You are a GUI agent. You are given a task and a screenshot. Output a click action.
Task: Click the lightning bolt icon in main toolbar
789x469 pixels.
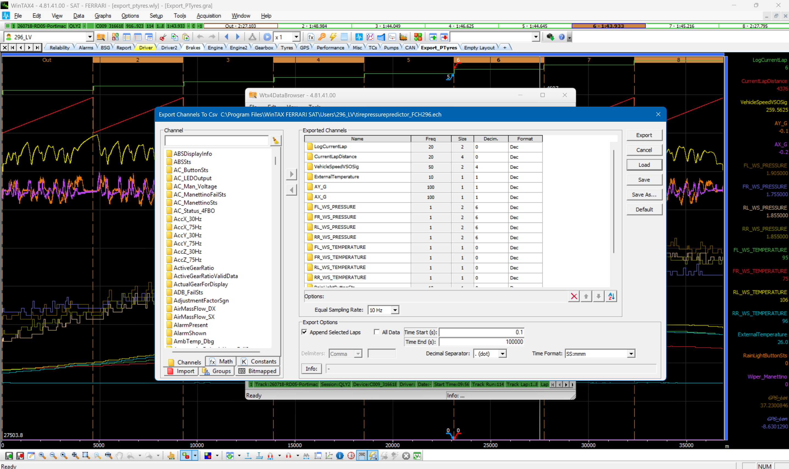pyautogui.click(x=333, y=37)
